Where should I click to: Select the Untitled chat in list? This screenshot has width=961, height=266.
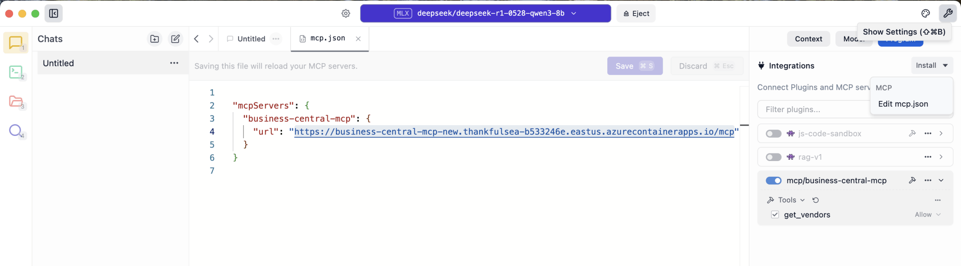tap(113, 63)
